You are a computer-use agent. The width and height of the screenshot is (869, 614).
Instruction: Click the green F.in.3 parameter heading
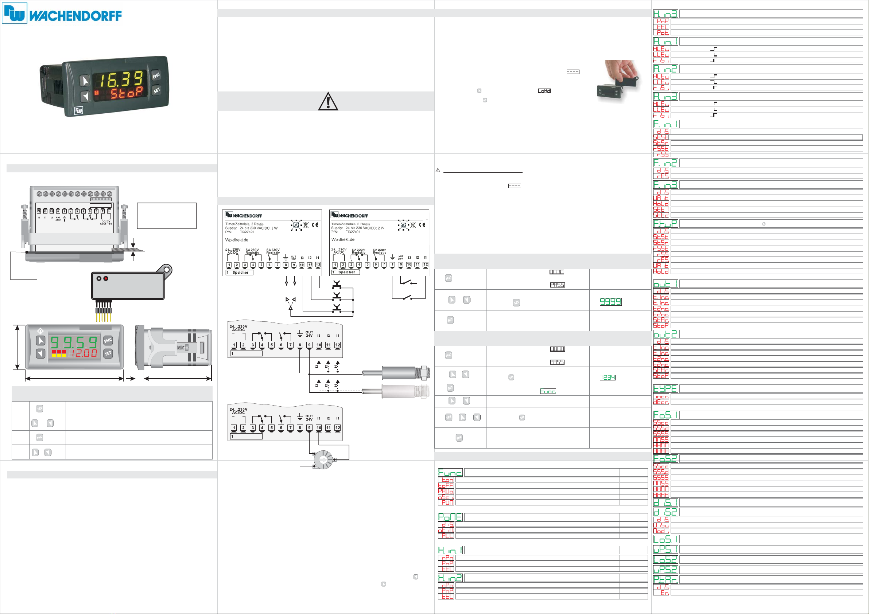[x=666, y=185]
